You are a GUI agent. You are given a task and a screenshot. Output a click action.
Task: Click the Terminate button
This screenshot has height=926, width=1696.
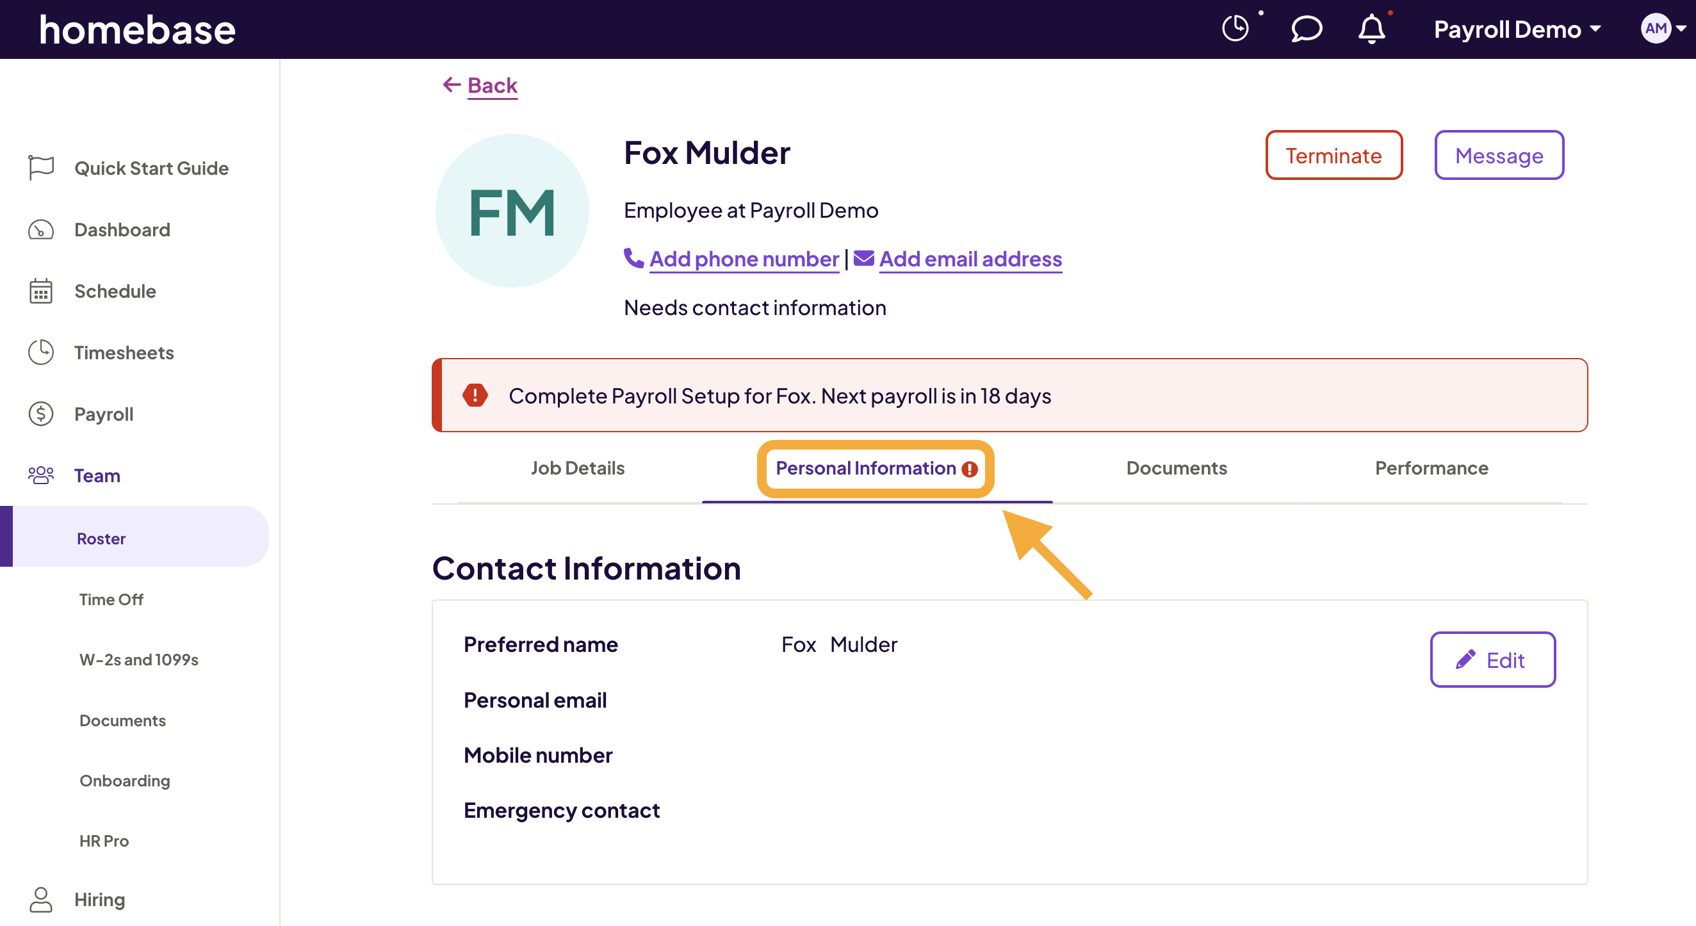pyautogui.click(x=1334, y=156)
